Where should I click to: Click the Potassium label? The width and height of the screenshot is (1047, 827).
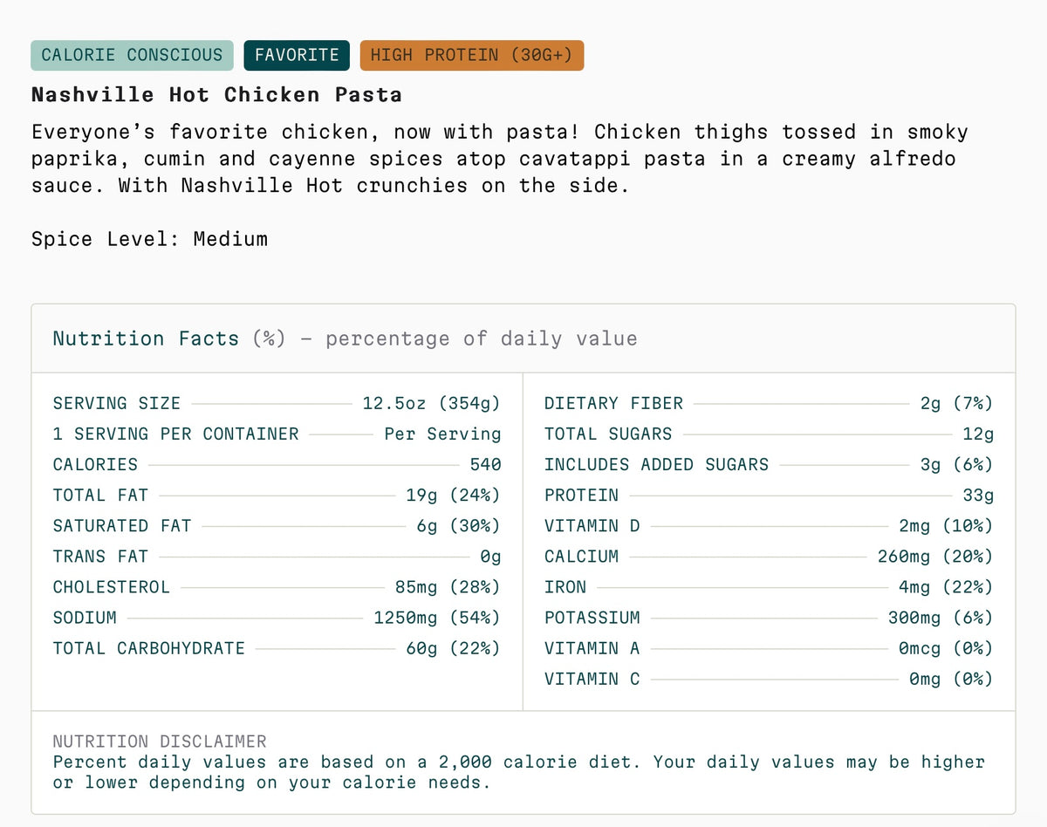(592, 617)
